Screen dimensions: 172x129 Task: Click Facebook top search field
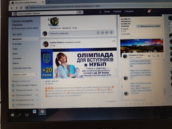pos(46,13)
